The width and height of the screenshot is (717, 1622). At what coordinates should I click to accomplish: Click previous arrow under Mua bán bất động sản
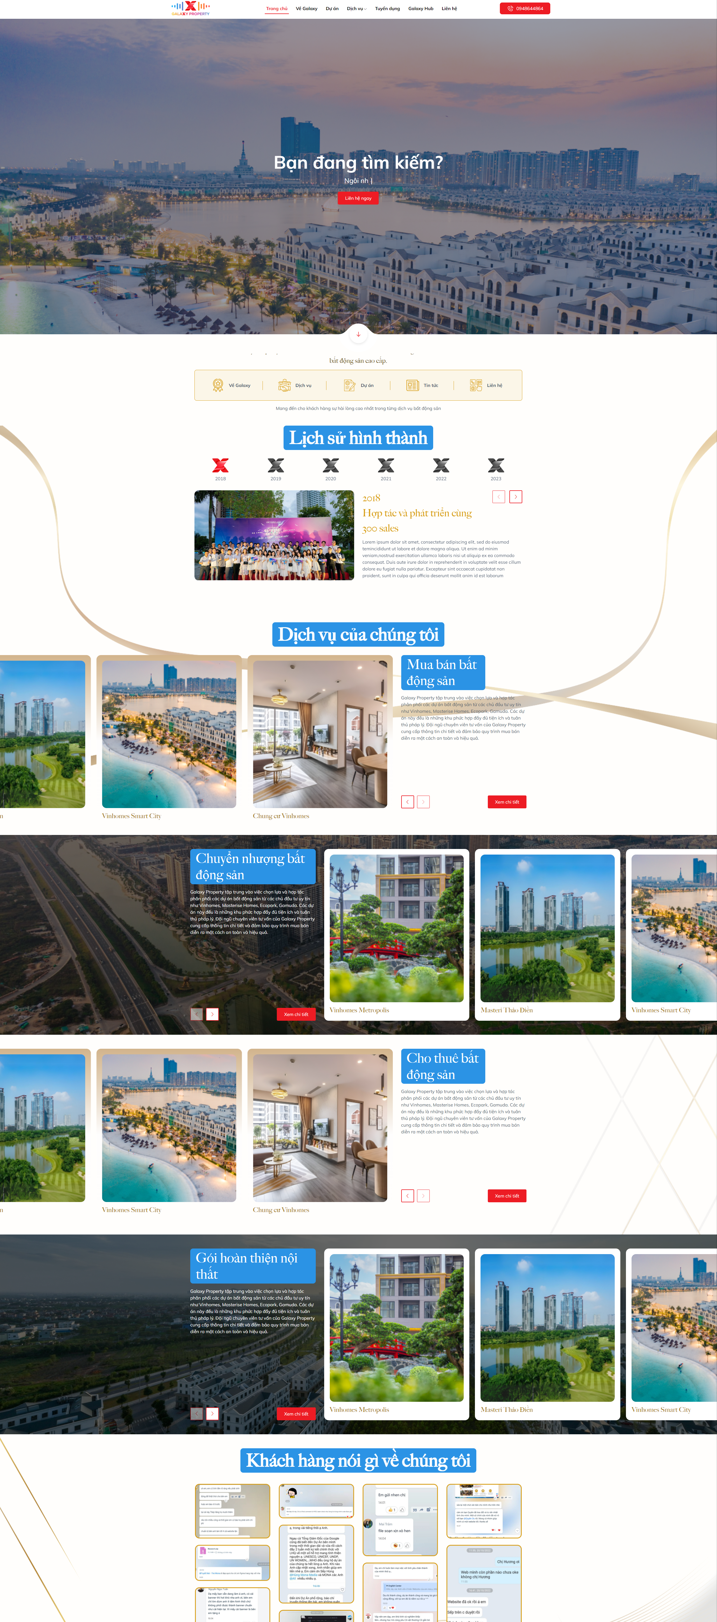click(x=408, y=802)
